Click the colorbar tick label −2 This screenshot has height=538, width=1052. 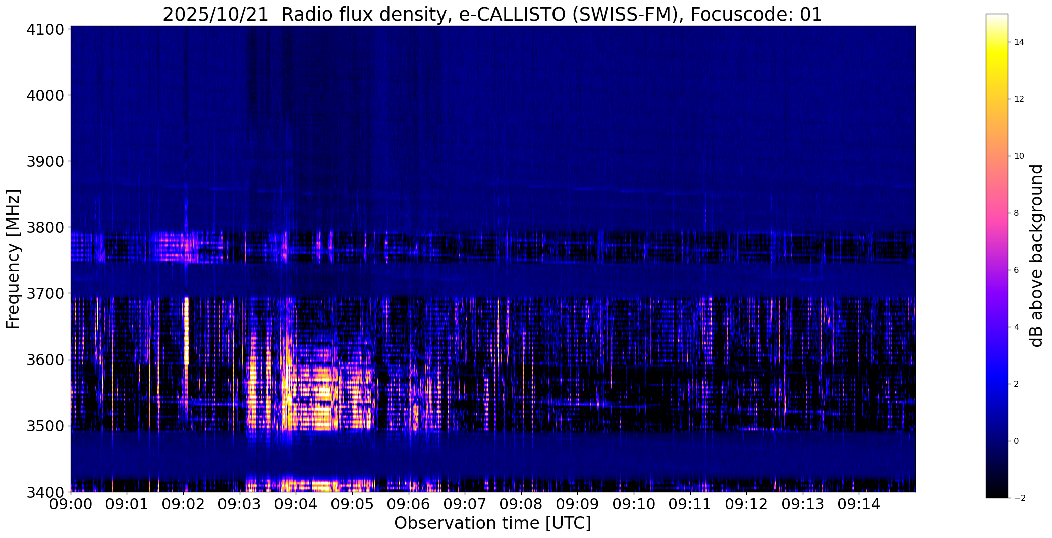coord(1019,498)
